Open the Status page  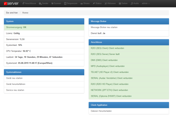tap(97, 3)
